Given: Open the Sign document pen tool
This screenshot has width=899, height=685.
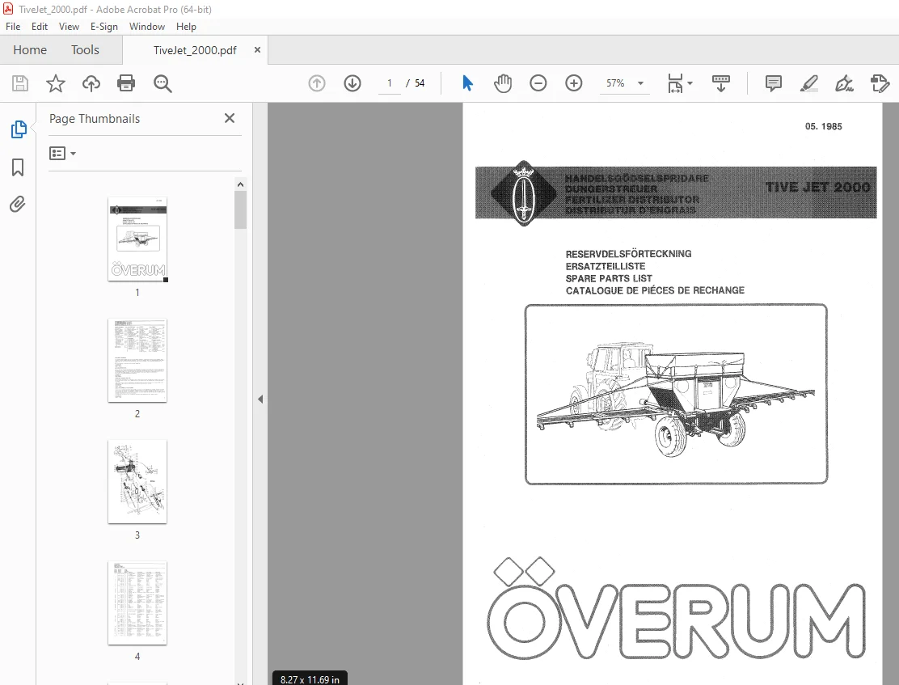Looking at the screenshot, I should pyautogui.click(x=844, y=83).
